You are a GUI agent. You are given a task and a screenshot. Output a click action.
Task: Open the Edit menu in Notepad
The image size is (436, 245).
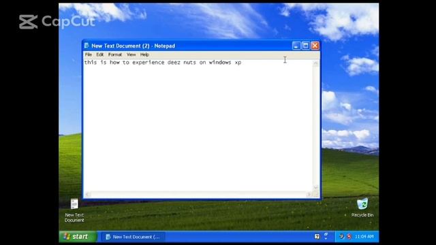[100, 54]
